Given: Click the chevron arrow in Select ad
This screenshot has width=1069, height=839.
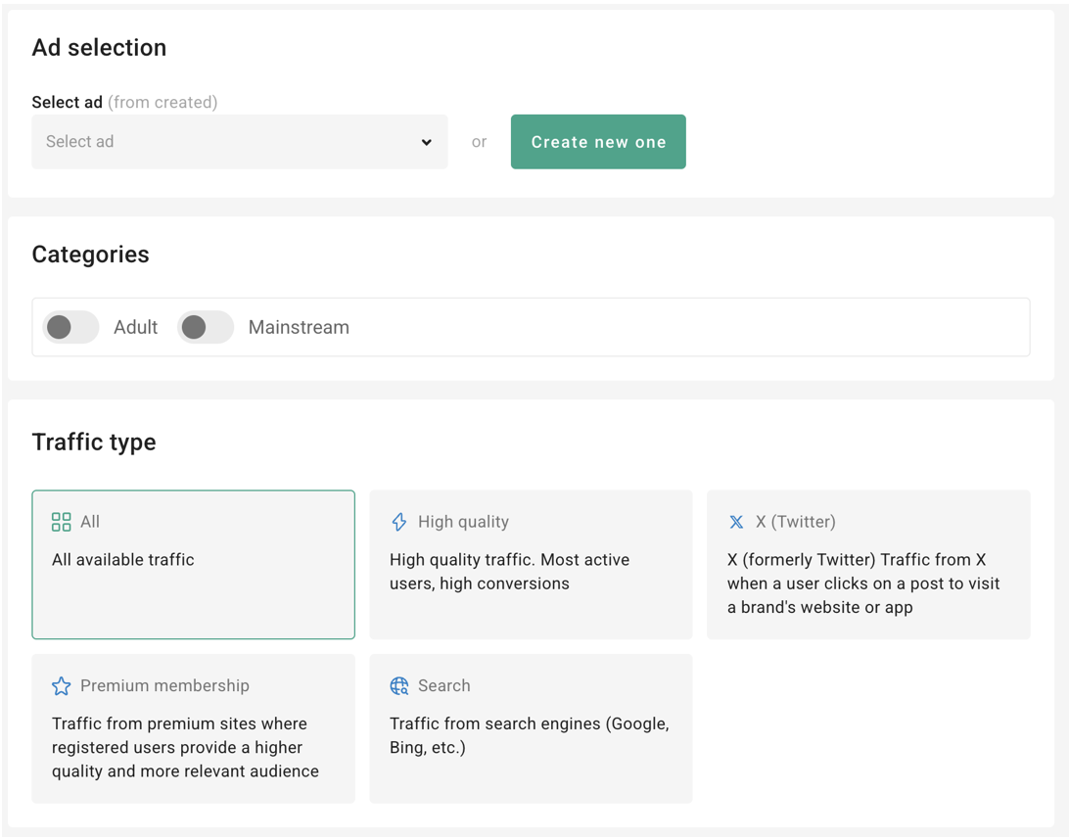Looking at the screenshot, I should pos(427,142).
